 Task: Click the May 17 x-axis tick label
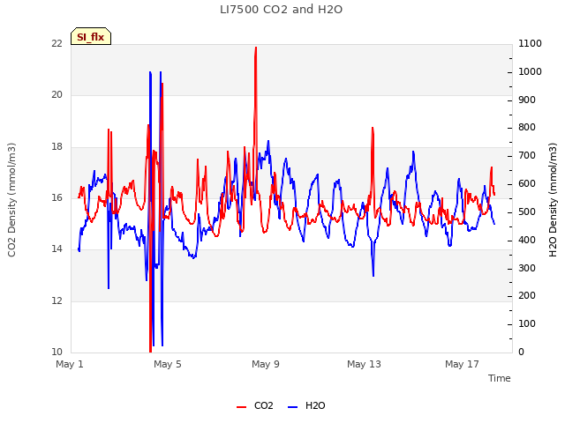[x=462, y=364]
